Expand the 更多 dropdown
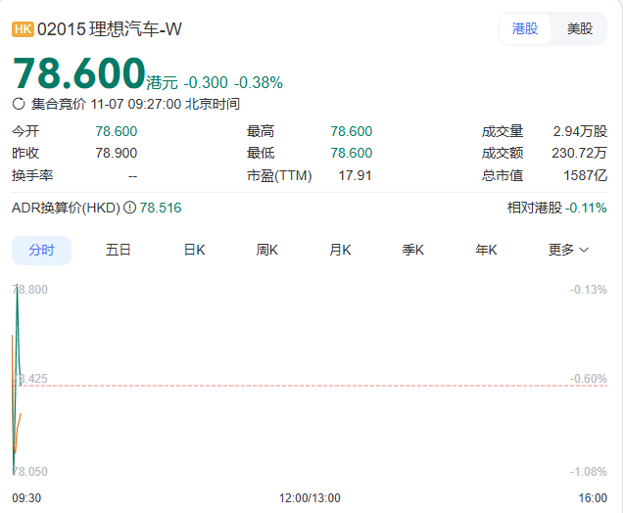 pos(568,250)
